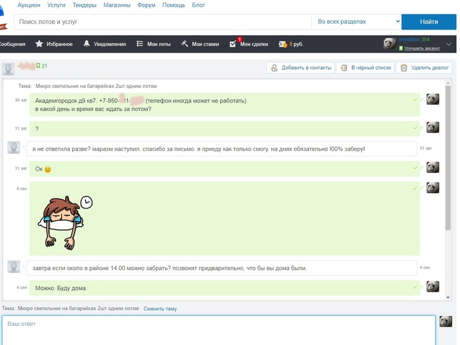This screenshot has width=460, height=345.
Task: Click 'Улучшить аккаунт' link
Action: (422, 48)
